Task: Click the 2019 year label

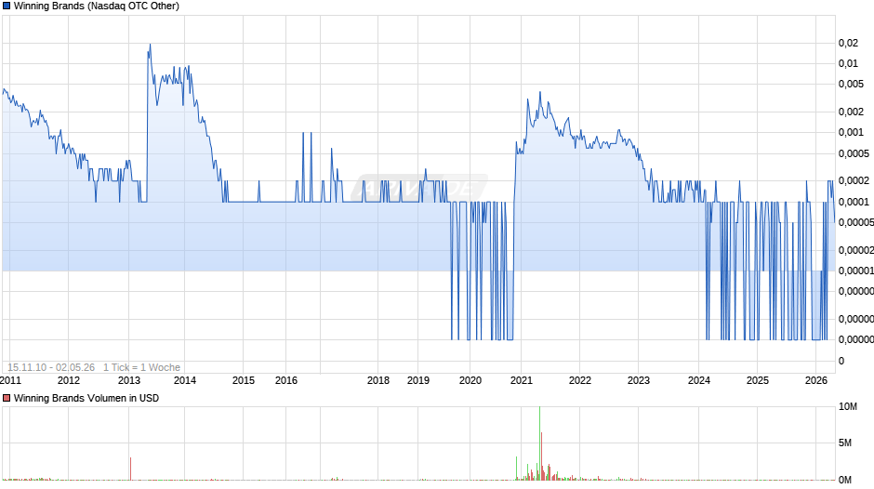Action: click(x=418, y=380)
